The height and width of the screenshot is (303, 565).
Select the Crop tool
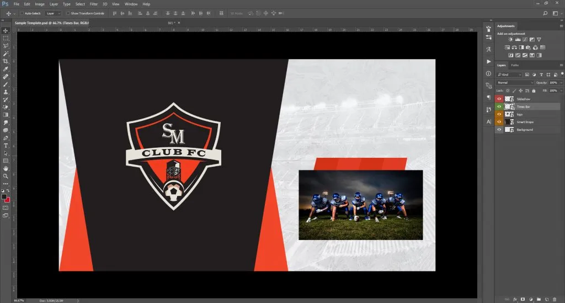point(6,61)
